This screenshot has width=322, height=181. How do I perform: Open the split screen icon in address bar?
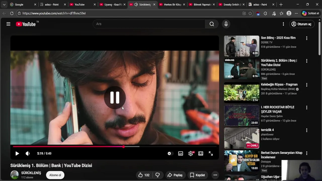(244, 13)
